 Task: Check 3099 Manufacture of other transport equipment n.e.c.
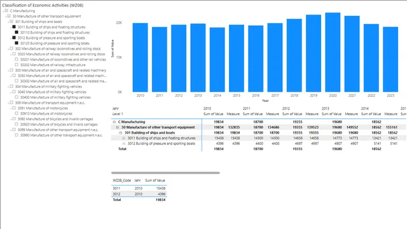(x=14, y=130)
